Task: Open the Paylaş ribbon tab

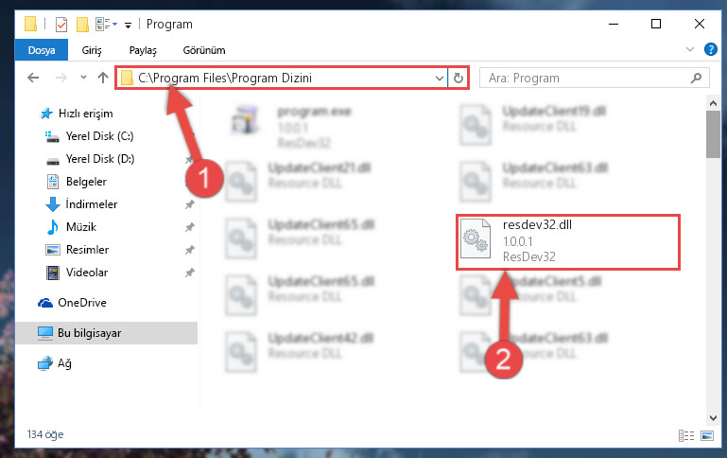Action: coord(143,50)
